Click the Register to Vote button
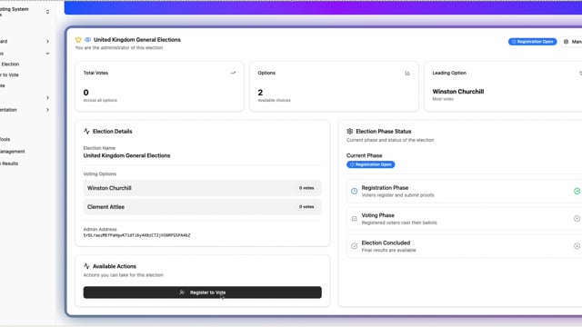 coord(202,292)
